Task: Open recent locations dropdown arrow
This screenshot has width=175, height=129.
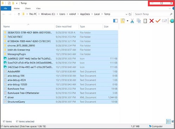Action: (x=15, y=14)
